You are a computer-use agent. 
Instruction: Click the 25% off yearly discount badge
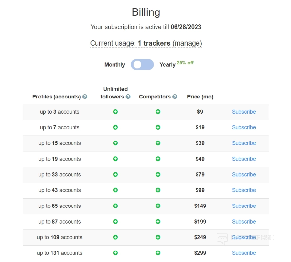185,63
